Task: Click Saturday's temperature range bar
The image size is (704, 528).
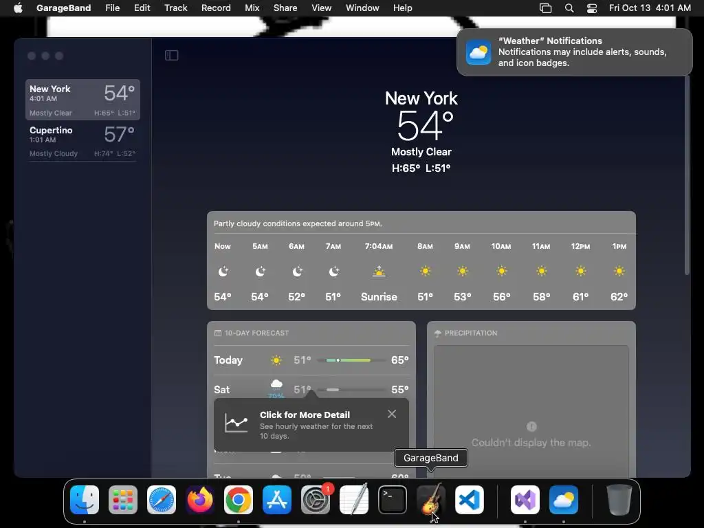Action: pyautogui.click(x=351, y=389)
